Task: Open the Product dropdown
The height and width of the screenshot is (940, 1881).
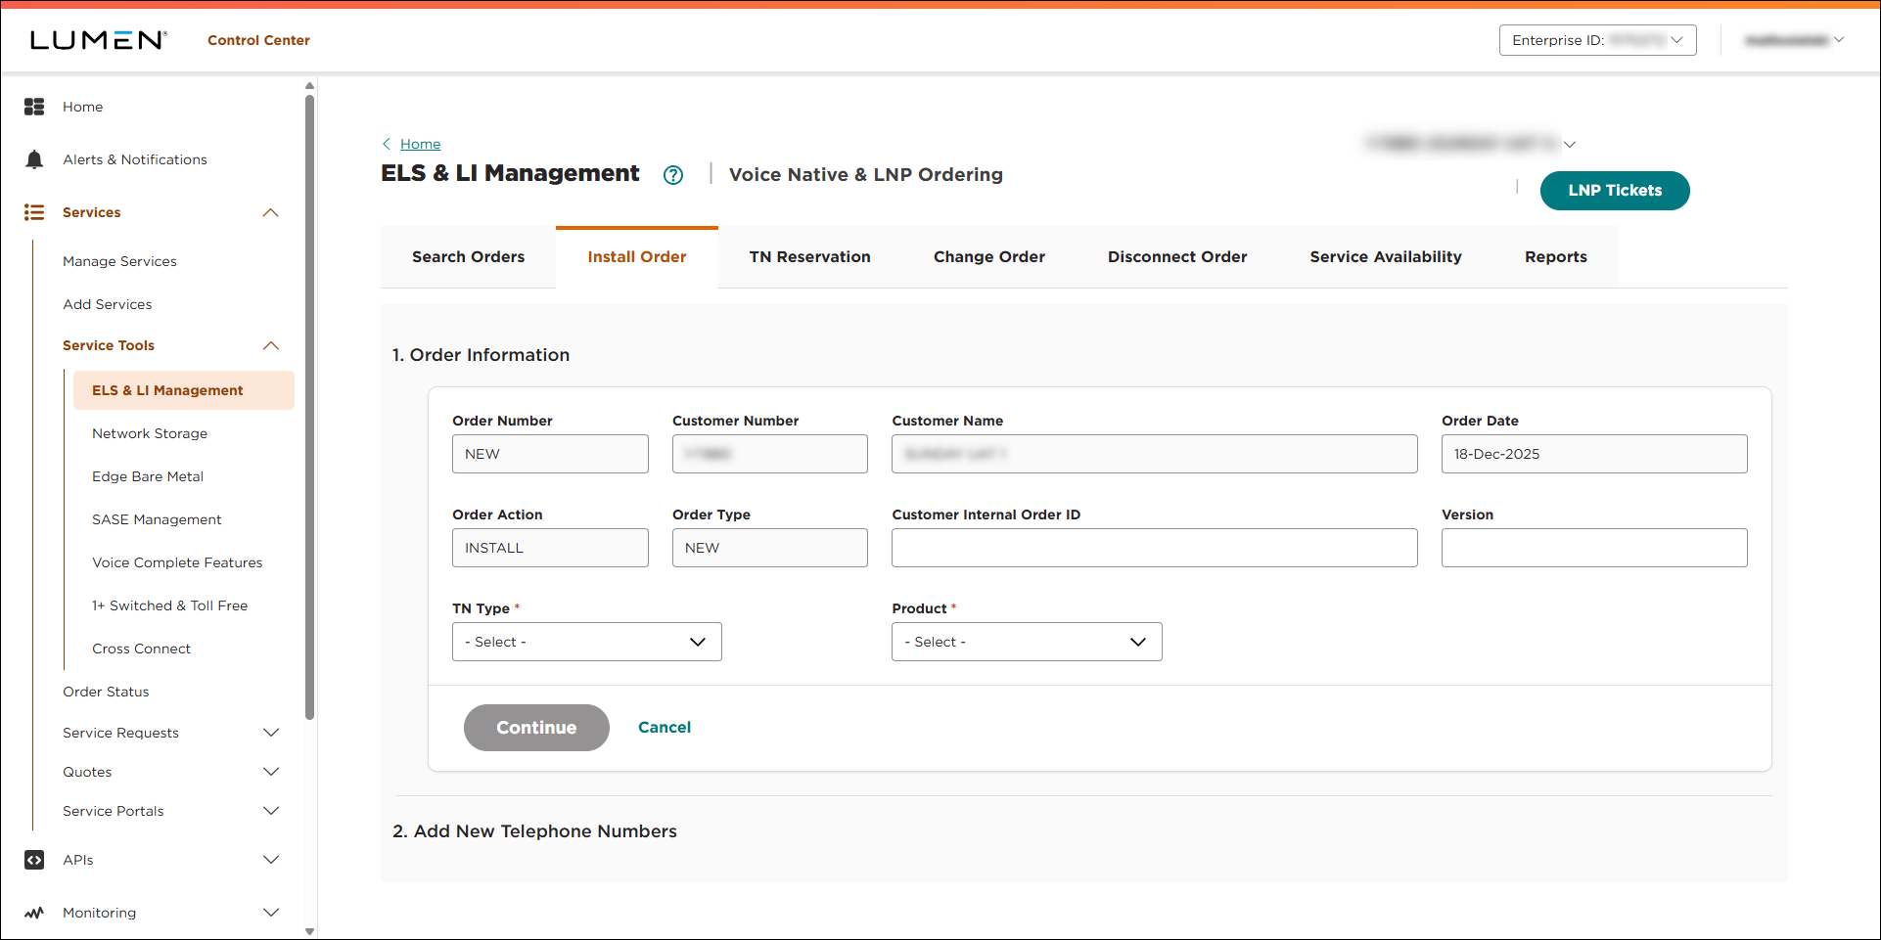Action: click(1026, 642)
